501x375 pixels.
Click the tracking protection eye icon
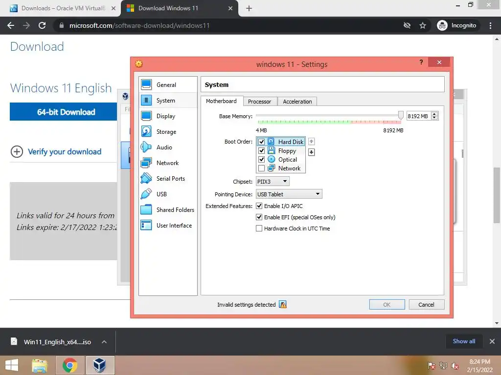pos(407,25)
